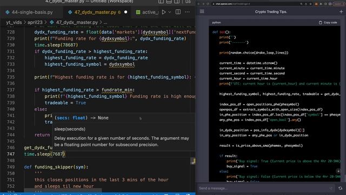Click 'highest_funding_symbol = dydxsymbol' line 733
The height and width of the screenshot is (195, 346).
click(x=90, y=64)
